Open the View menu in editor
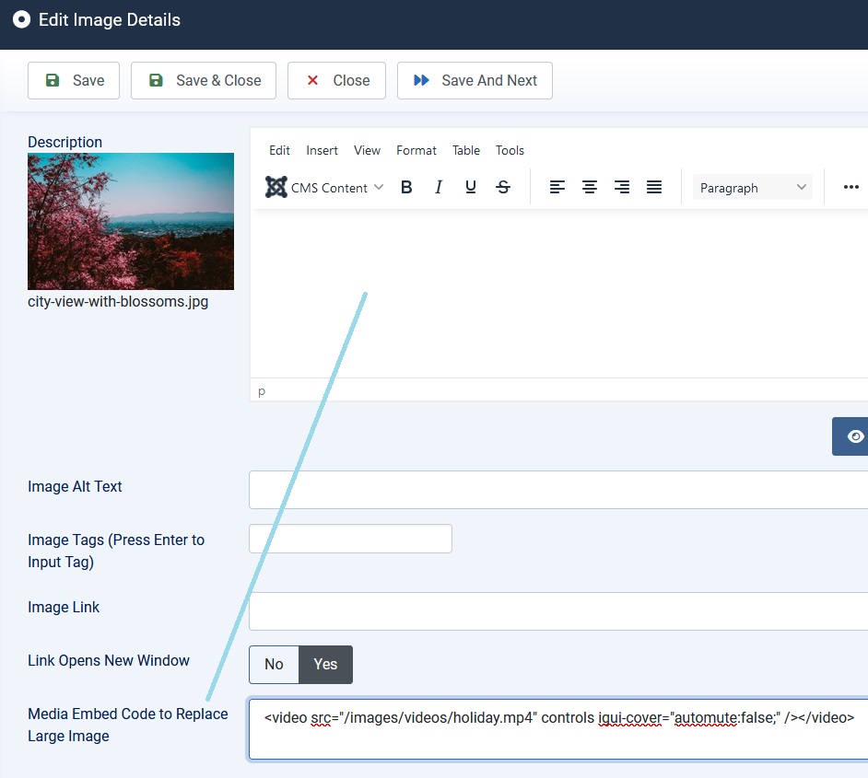Viewport: 868px width, 778px height. coord(367,150)
